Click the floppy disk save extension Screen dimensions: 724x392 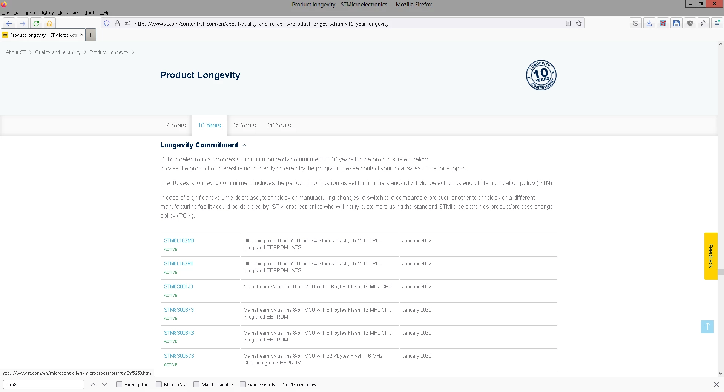click(676, 23)
